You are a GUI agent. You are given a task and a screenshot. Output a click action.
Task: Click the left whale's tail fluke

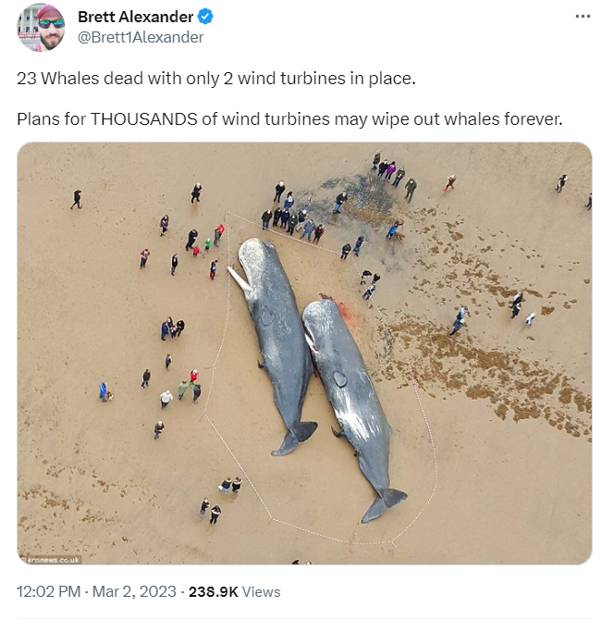pos(295,438)
